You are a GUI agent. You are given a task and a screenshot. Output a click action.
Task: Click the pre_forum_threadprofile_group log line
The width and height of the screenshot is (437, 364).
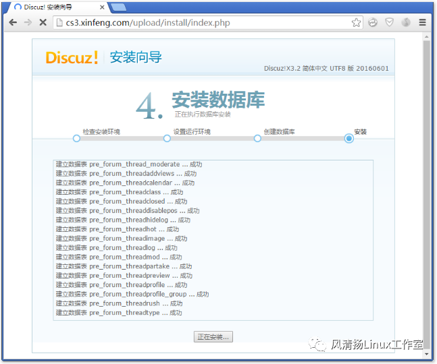pyautogui.click(x=132, y=294)
